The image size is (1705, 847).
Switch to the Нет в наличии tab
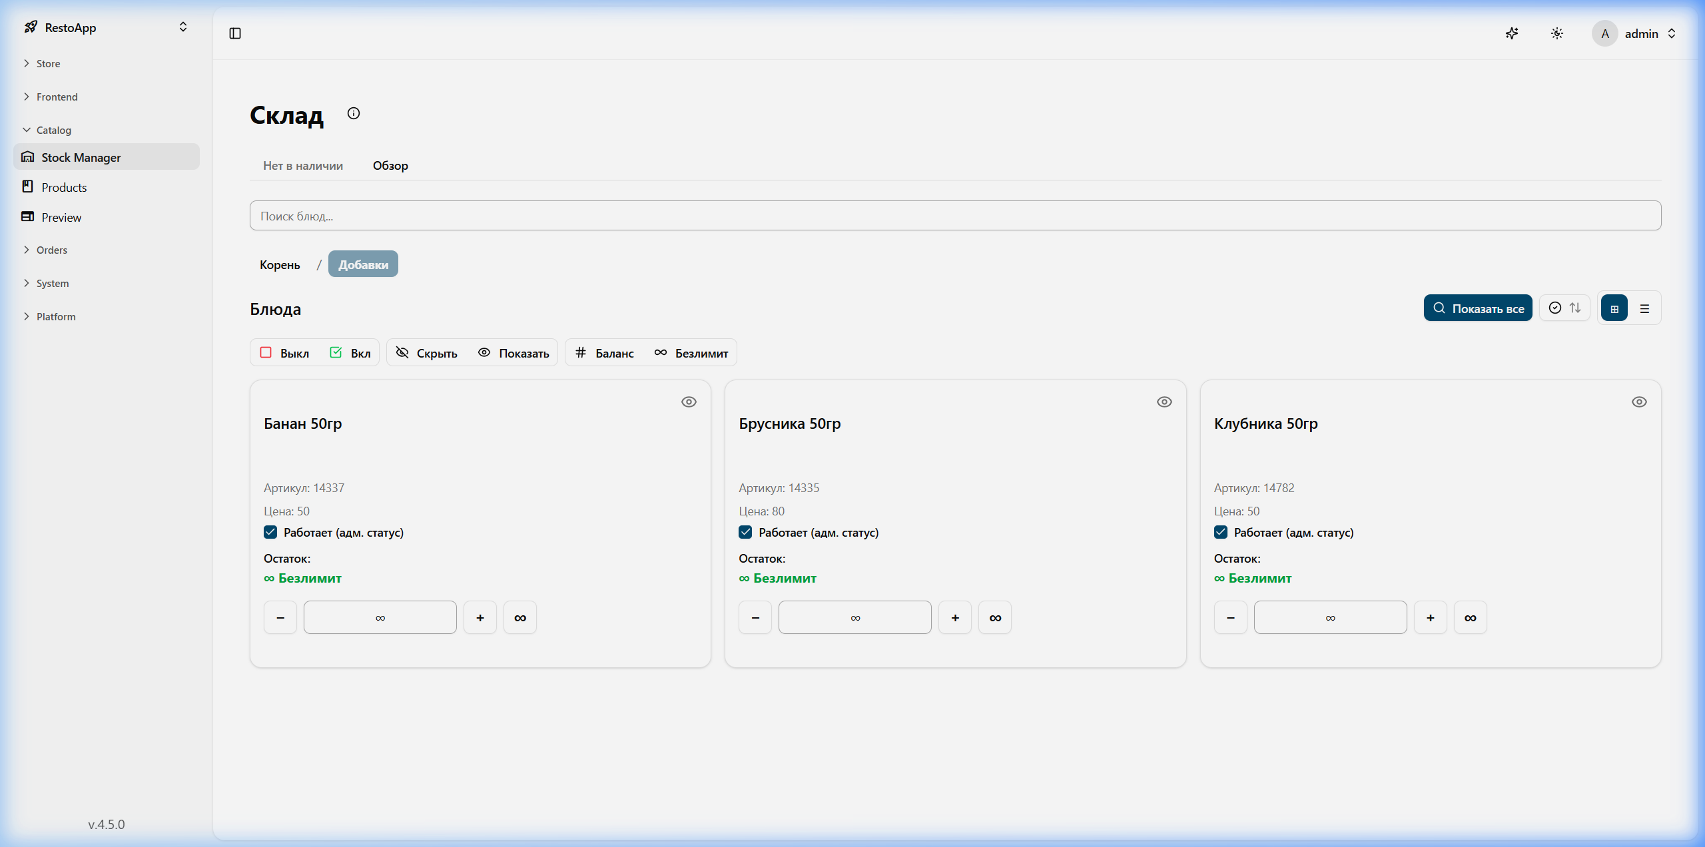coord(303,166)
